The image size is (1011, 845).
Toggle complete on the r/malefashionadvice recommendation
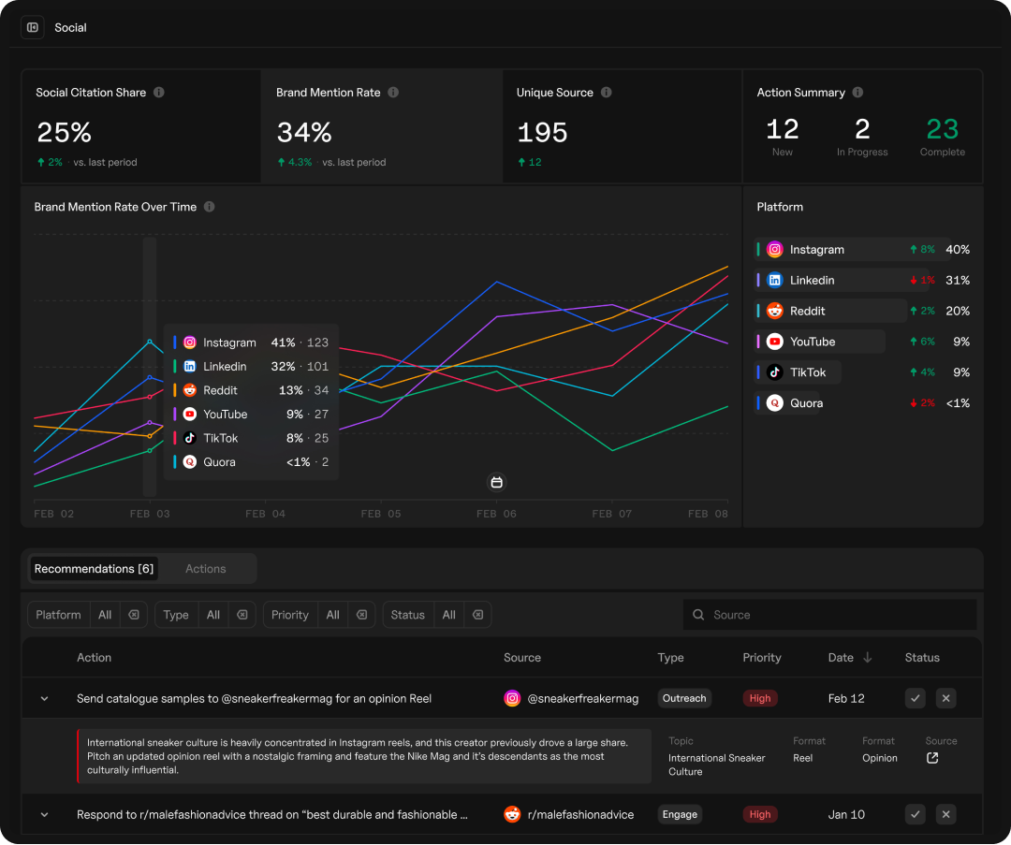pyautogui.click(x=915, y=814)
